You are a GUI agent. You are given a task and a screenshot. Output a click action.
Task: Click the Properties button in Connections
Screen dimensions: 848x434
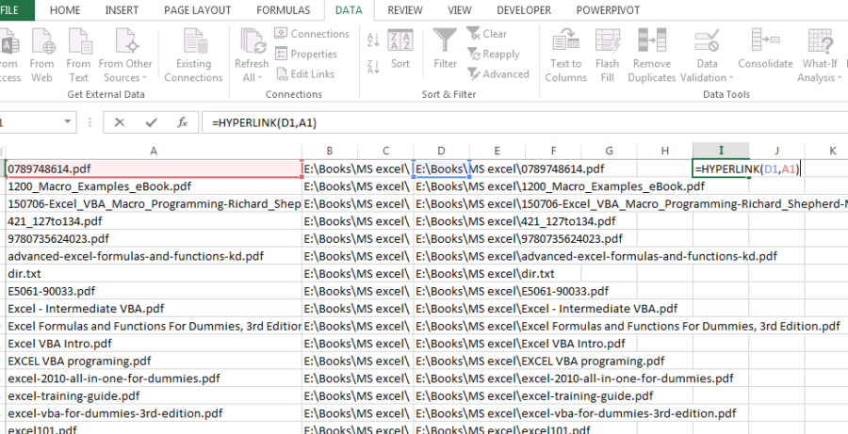point(306,54)
